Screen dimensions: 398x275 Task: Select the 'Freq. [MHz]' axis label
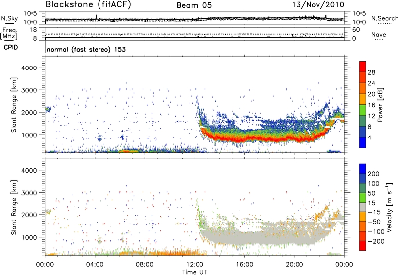coord(9,33)
